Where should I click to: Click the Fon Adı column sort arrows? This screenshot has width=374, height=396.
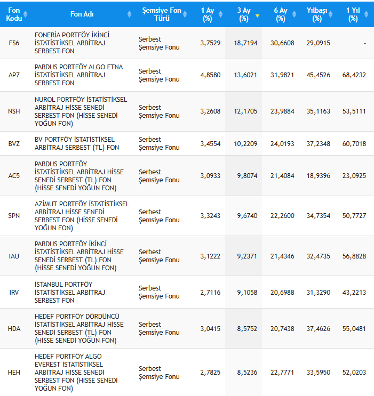click(x=129, y=14)
